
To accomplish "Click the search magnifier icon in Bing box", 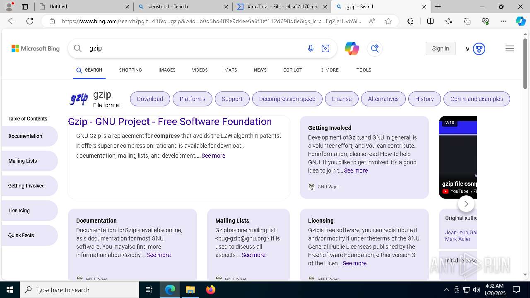I will 77,48.
